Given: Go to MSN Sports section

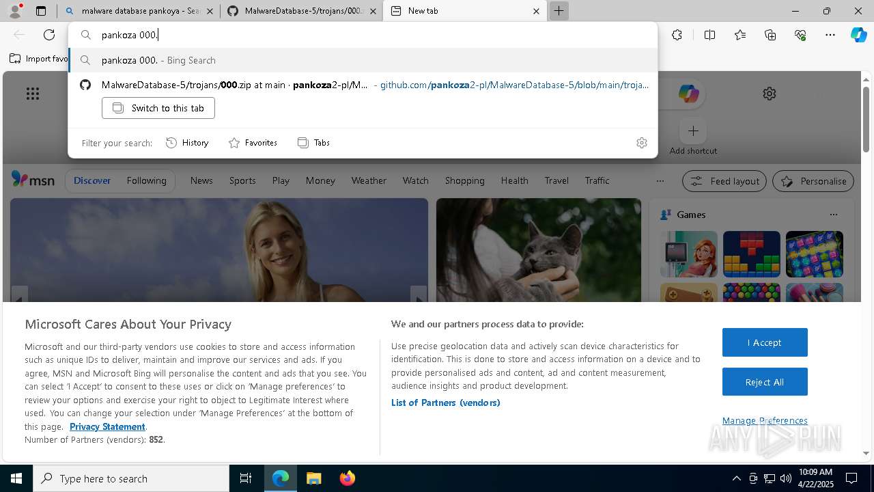Looking at the screenshot, I should click(x=242, y=180).
